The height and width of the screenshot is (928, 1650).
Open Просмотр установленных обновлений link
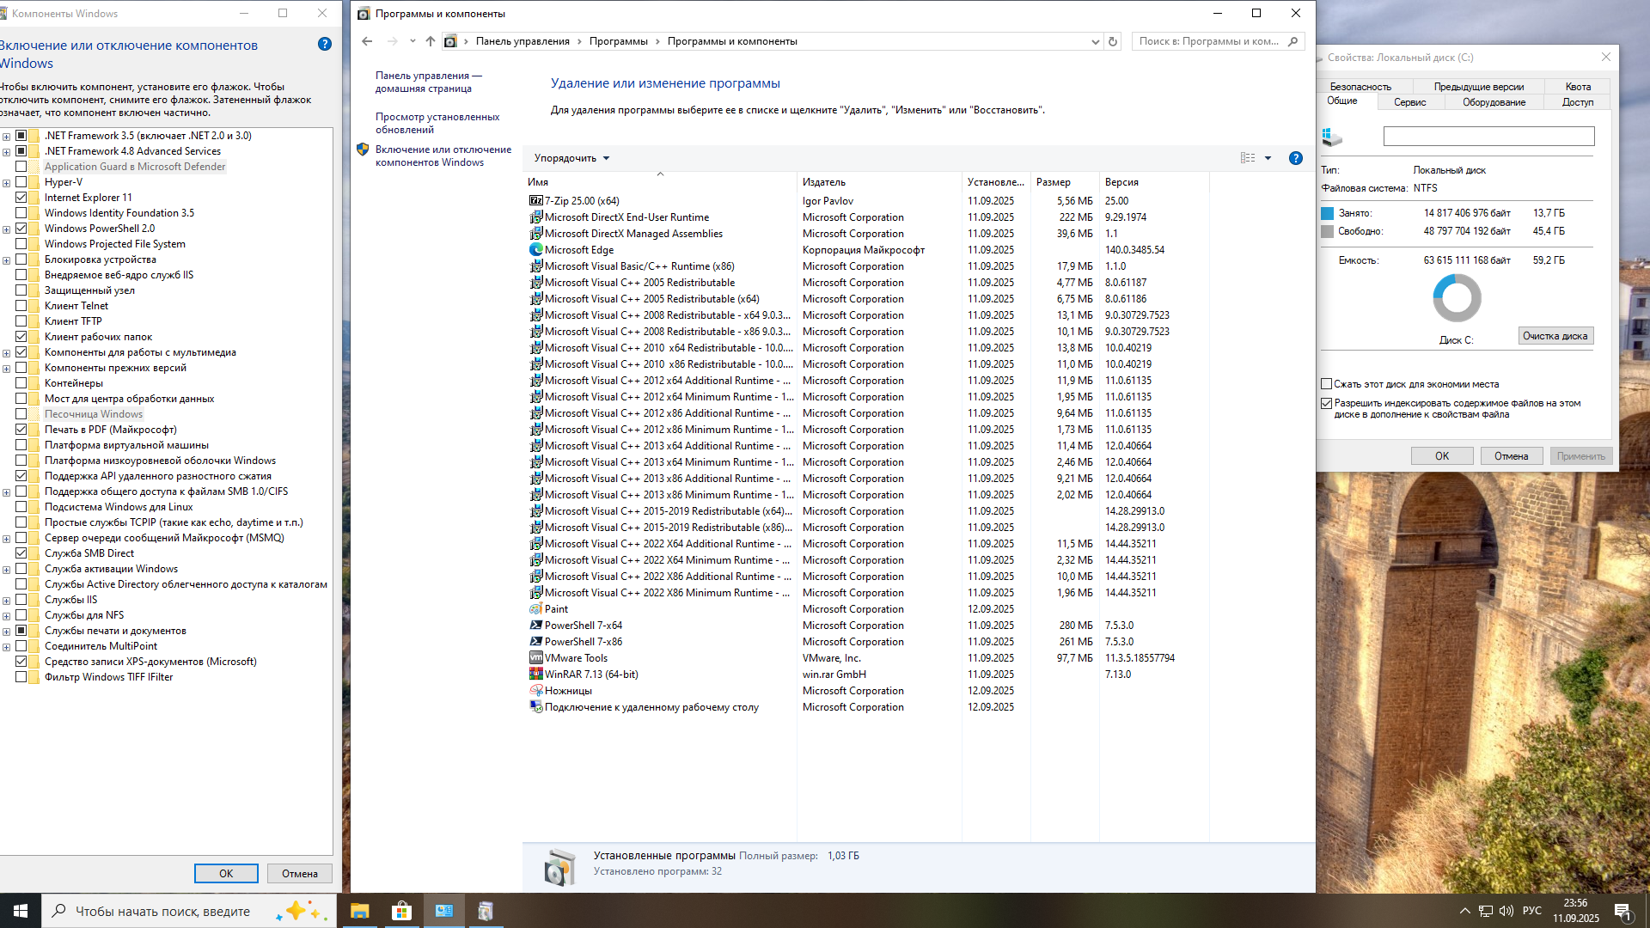(437, 123)
